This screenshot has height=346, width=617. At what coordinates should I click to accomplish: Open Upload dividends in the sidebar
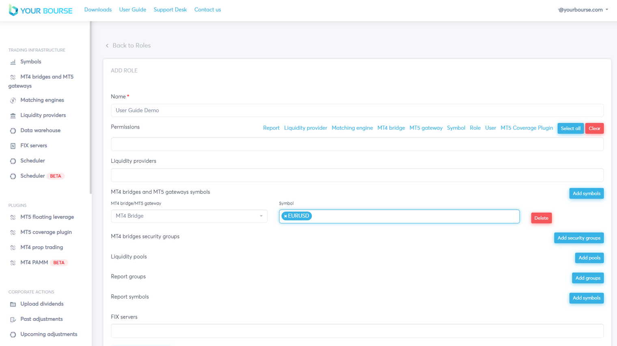42,304
